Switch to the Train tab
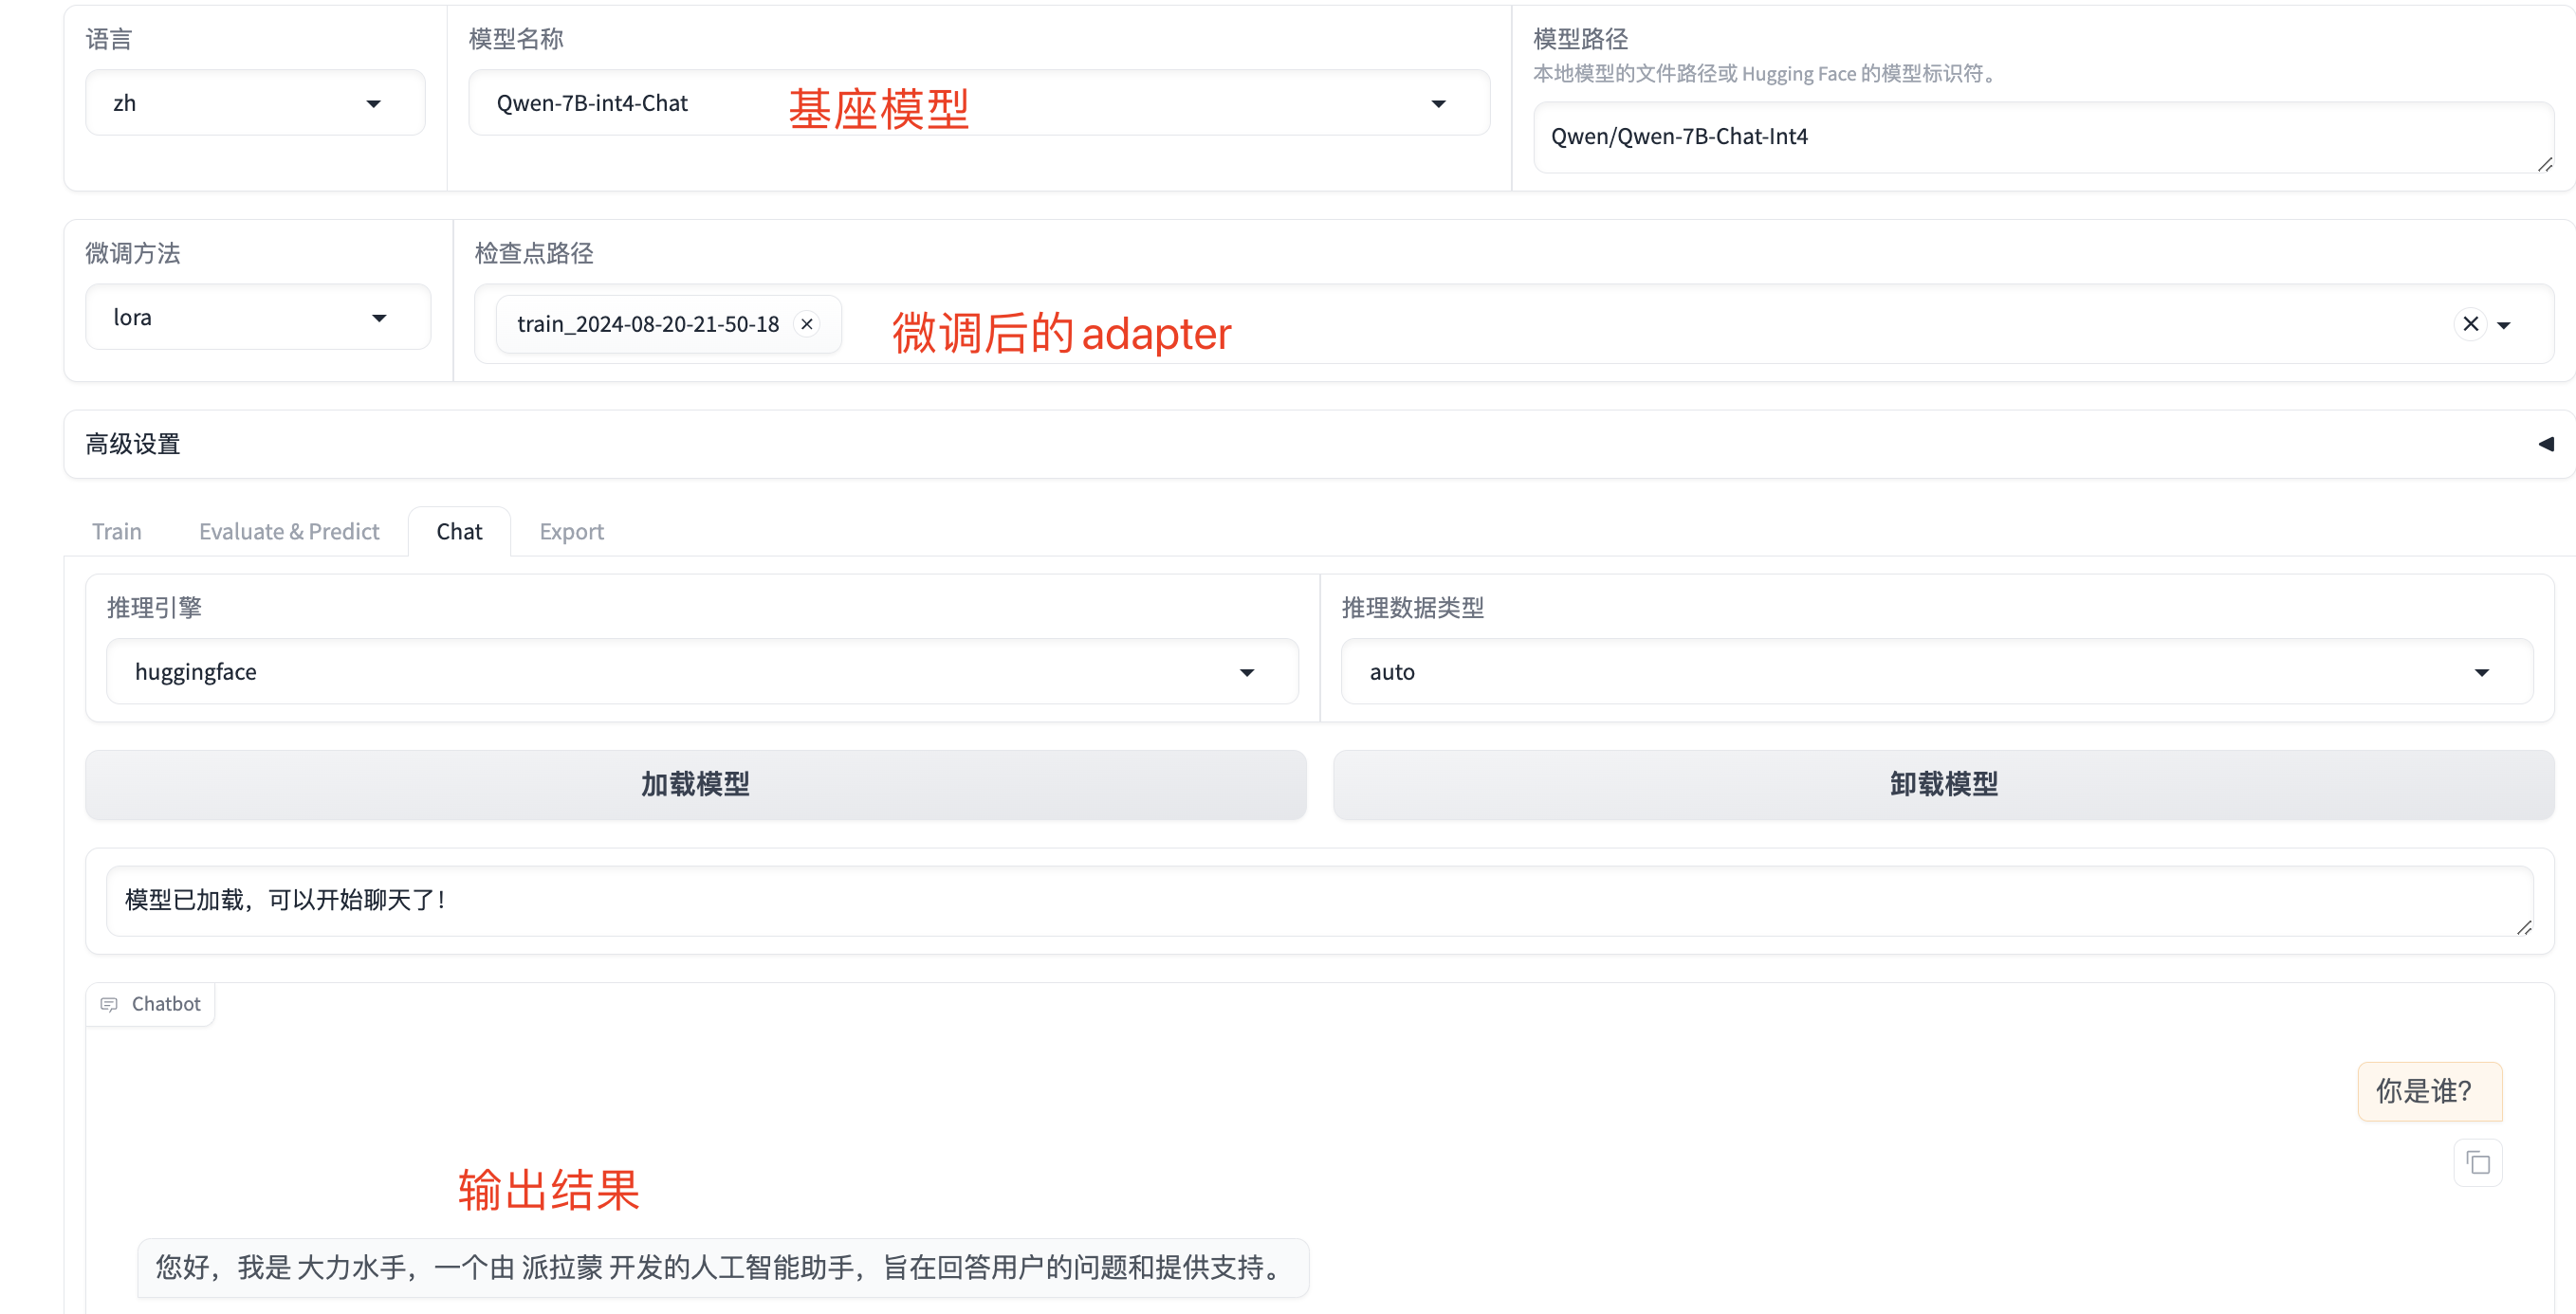This screenshot has width=2576, height=1314. (x=117, y=532)
